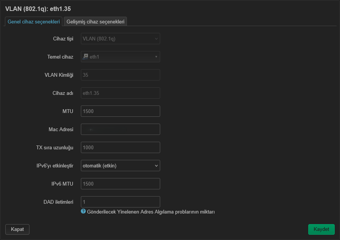
Task: Click the IPv6'yı etkinleştir label
Action: [55, 166]
